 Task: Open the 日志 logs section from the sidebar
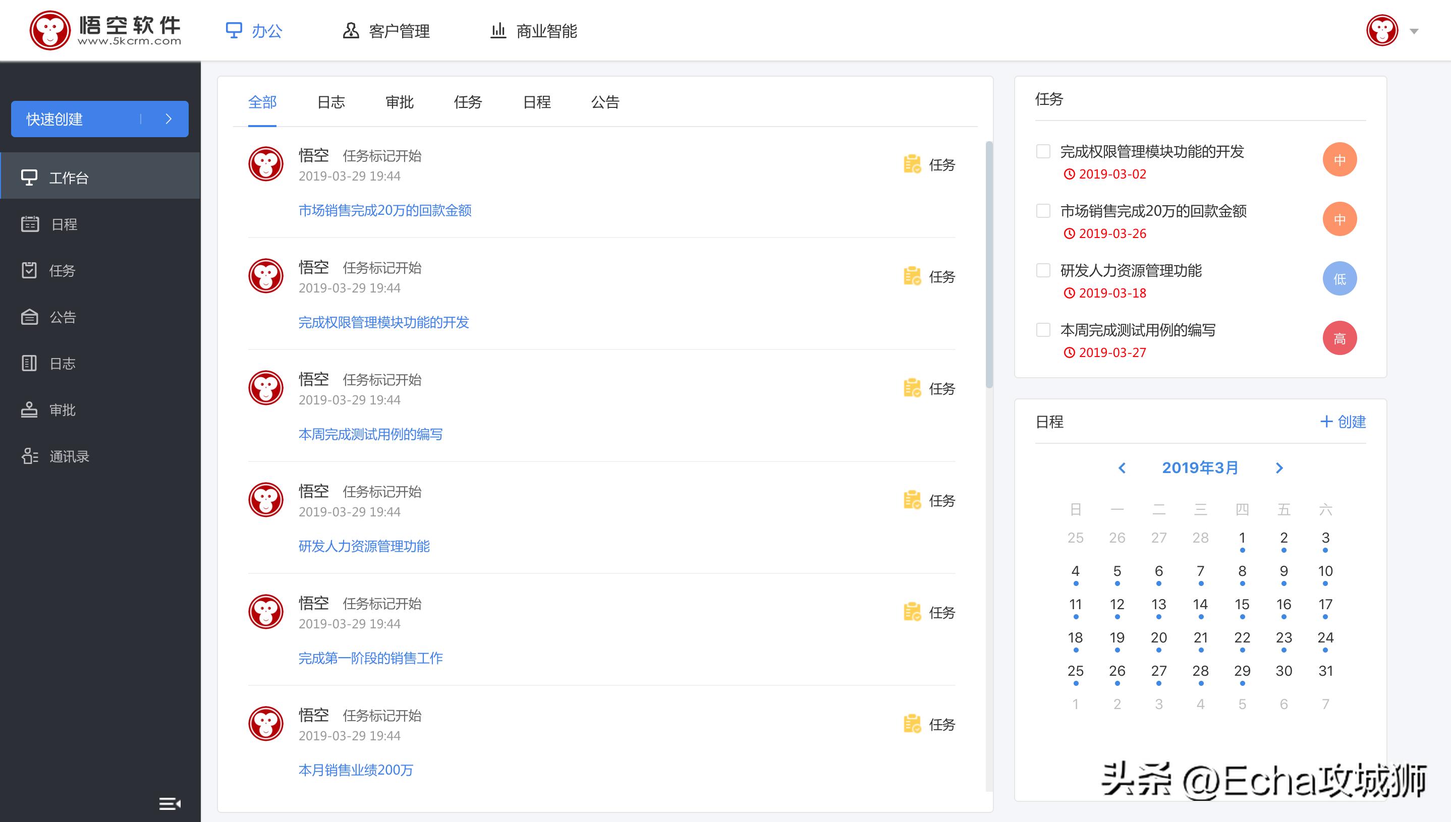(x=63, y=363)
